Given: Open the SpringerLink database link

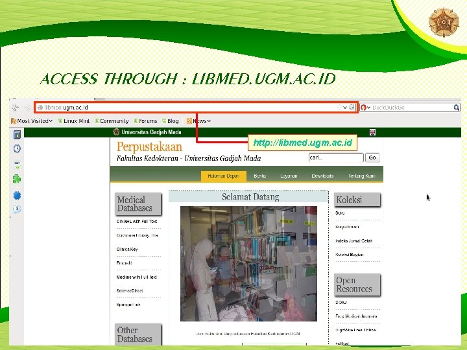Looking at the screenshot, I should [128, 305].
